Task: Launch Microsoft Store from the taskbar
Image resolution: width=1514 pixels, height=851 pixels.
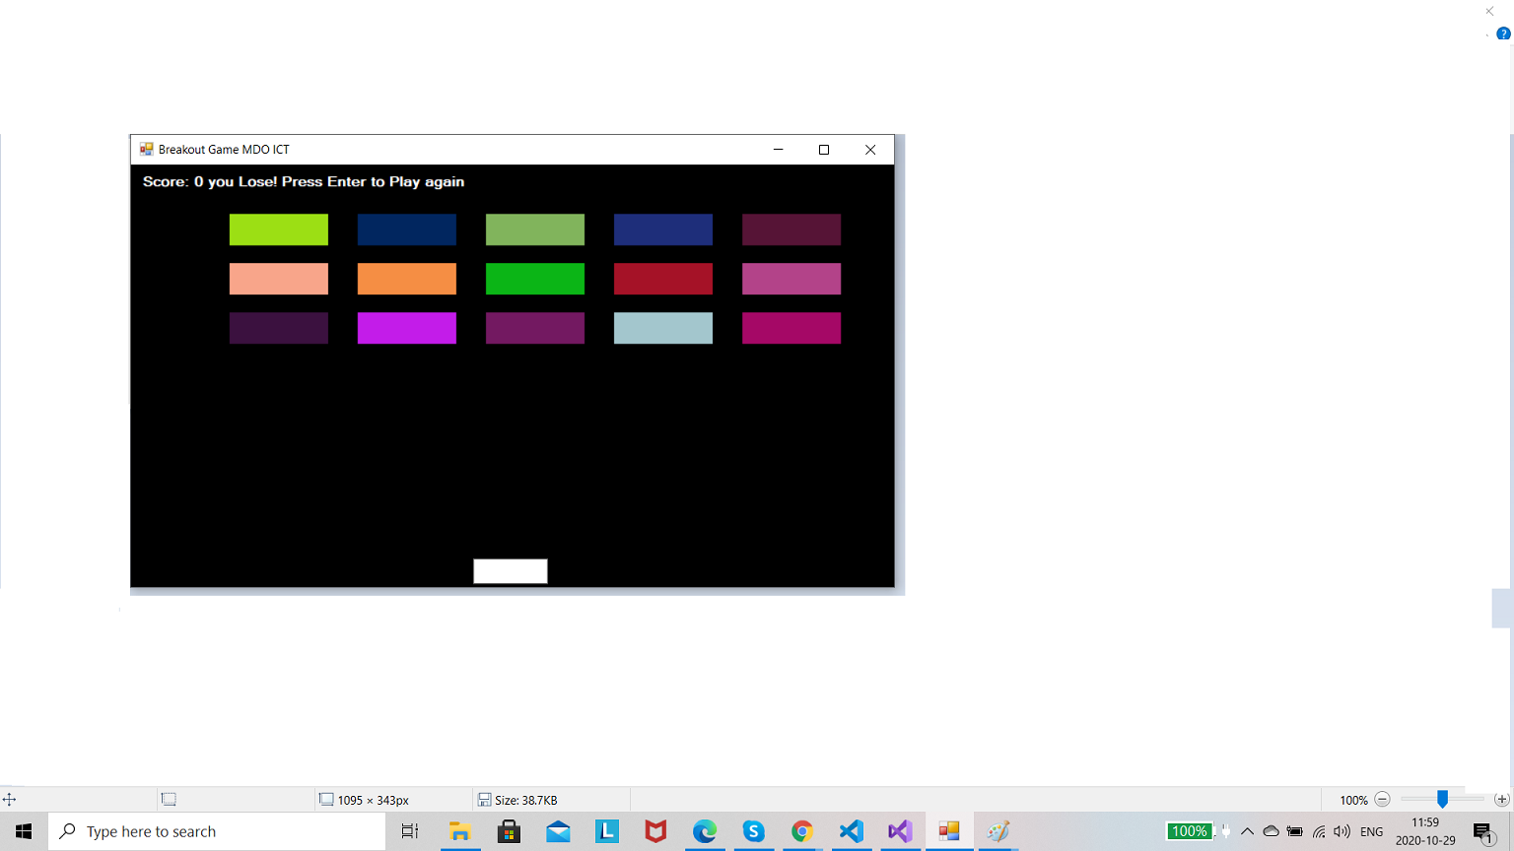Action: 509,831
